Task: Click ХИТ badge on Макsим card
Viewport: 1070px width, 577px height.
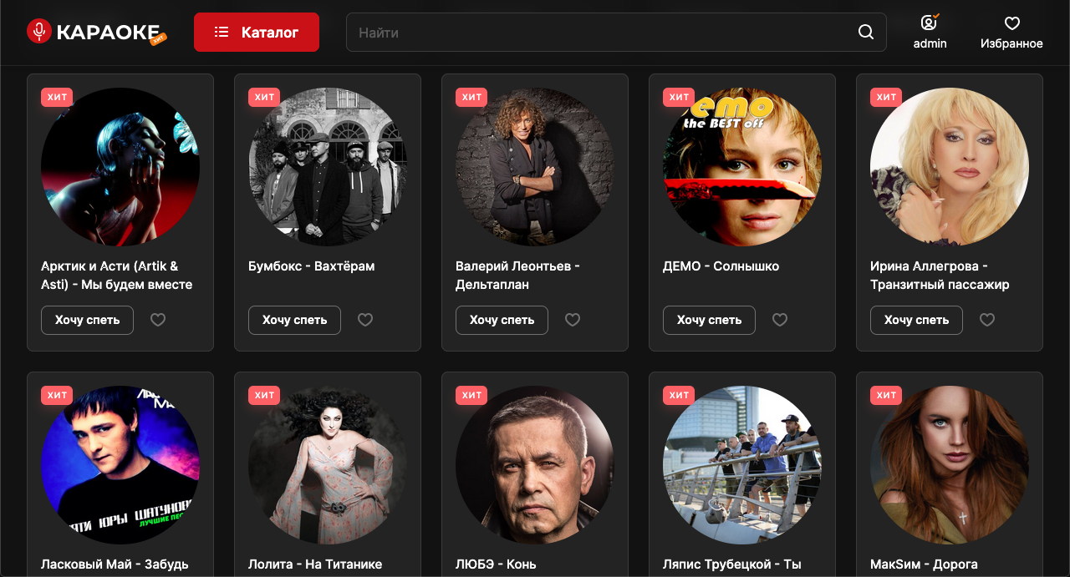Action: [x=886, y=395]
